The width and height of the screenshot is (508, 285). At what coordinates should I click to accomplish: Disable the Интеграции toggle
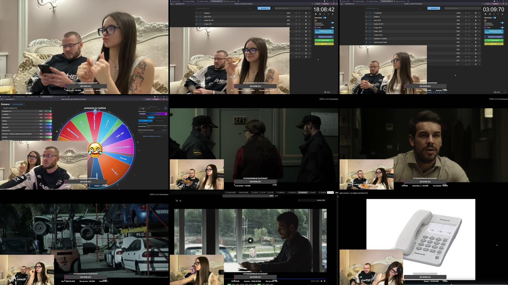pyautogui.click(x=325, y=17)
